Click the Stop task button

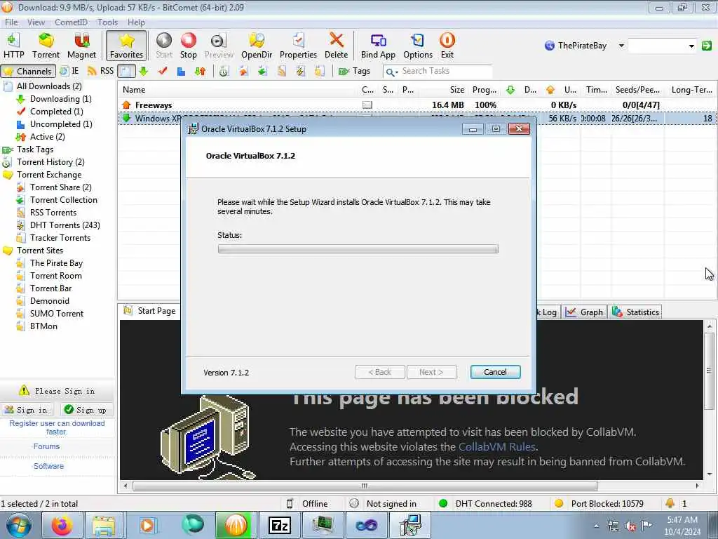(188, 46)
